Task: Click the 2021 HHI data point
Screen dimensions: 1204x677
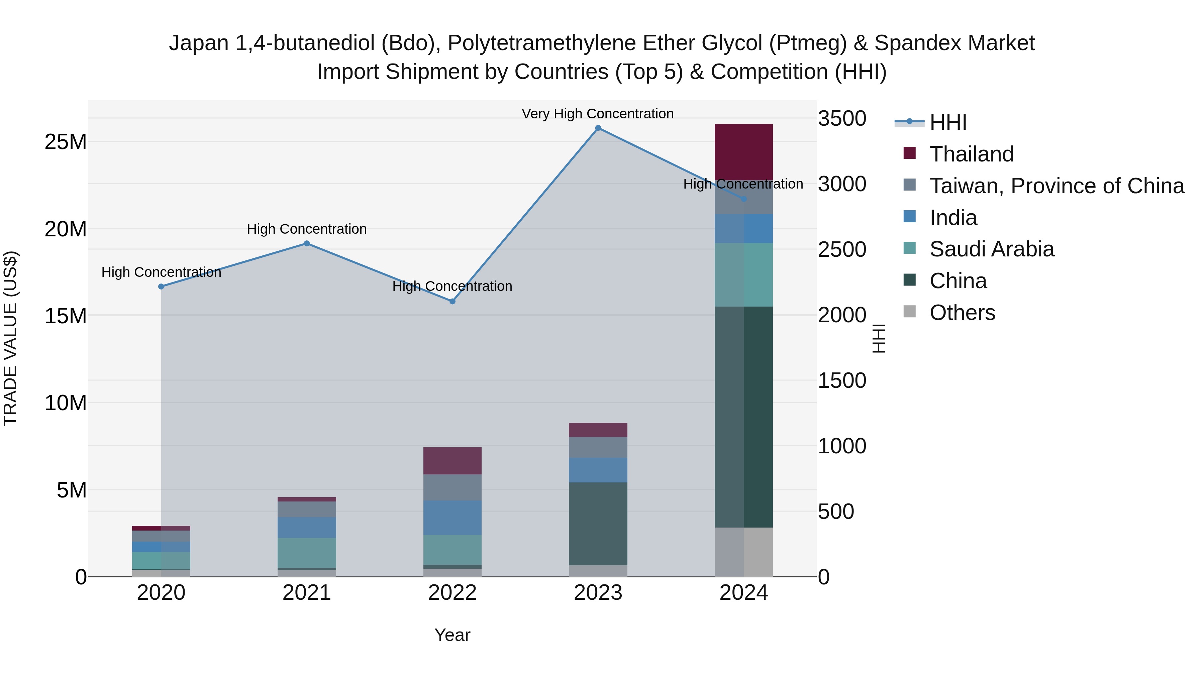Action: coord(307,243)
